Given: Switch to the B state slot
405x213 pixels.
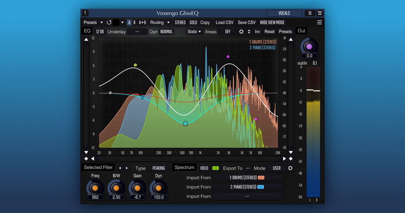Looking at the screenshot, I should 134,23.
